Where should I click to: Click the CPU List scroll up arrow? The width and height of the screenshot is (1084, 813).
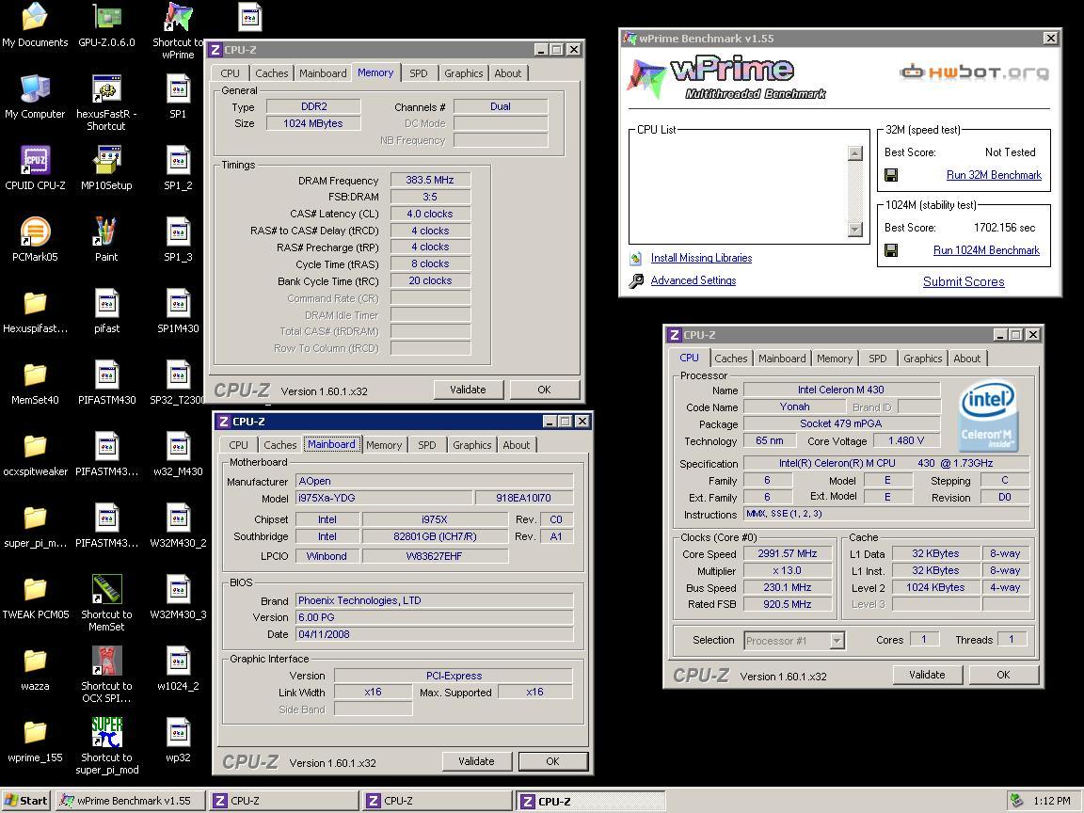[x=855, y=153]
